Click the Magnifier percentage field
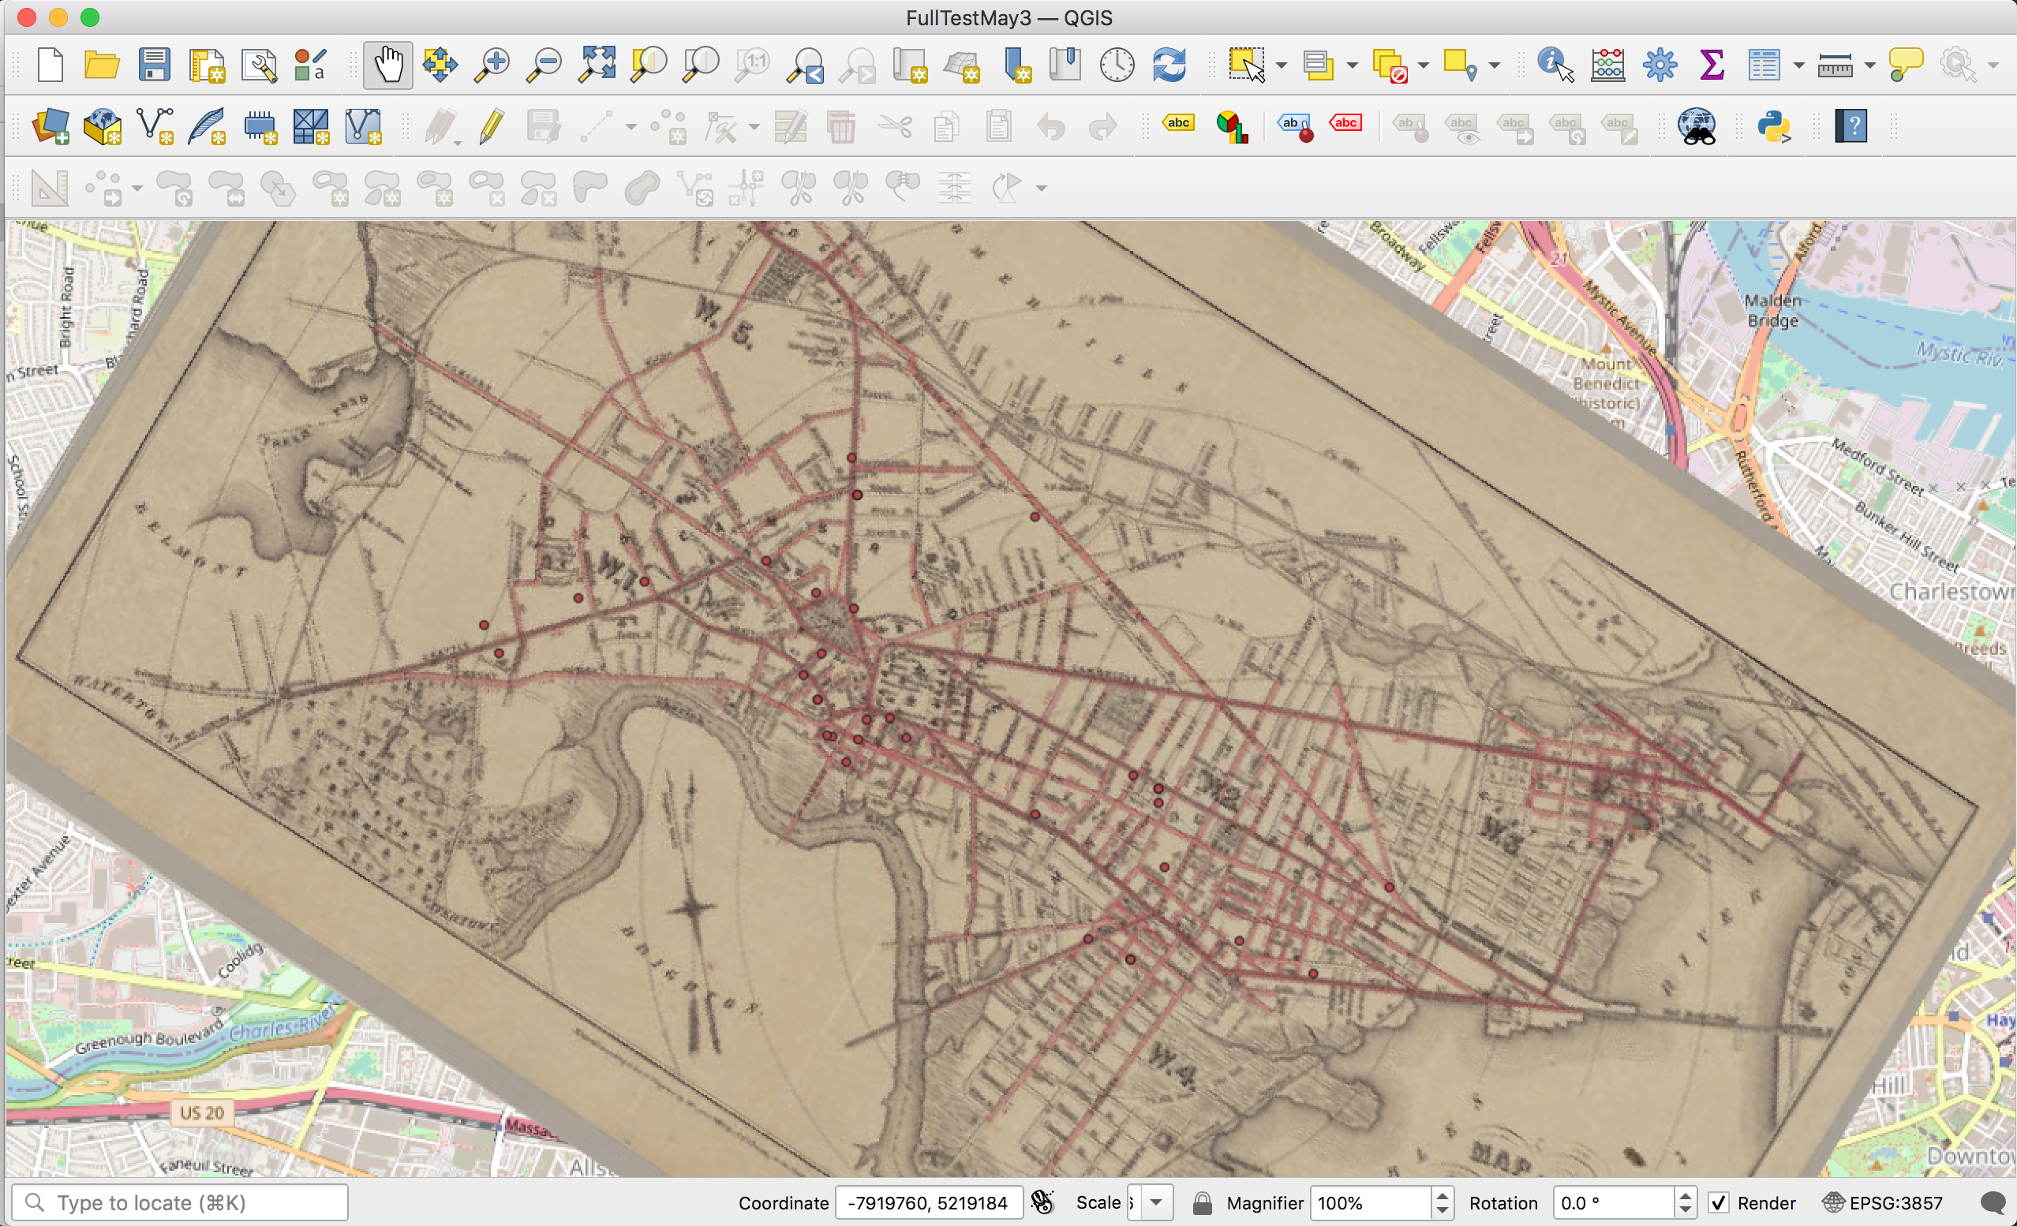 click(x=1371, y=1202)
